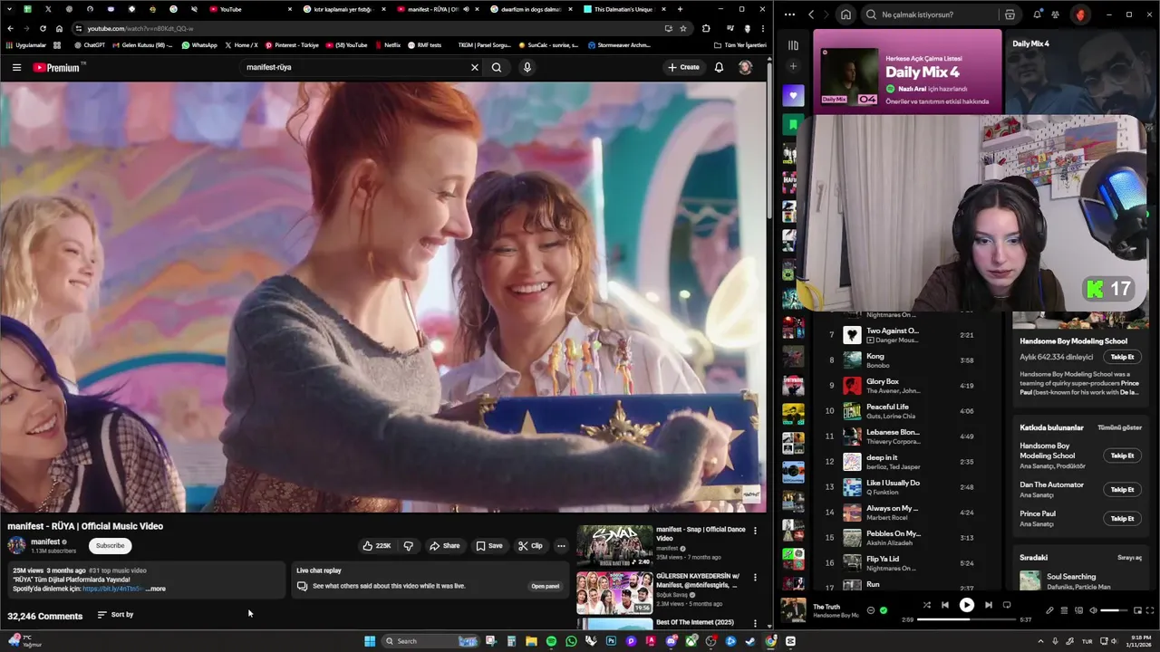
Task: Mute the manifest RÜYA browser tab audio
Action: pos(466,9)
